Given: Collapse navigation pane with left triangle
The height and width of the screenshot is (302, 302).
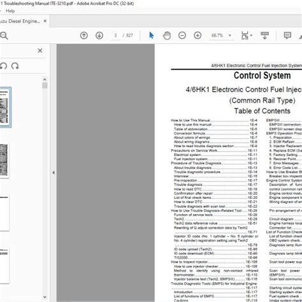Looking at the screenshot, I should [x=54, y=173].
